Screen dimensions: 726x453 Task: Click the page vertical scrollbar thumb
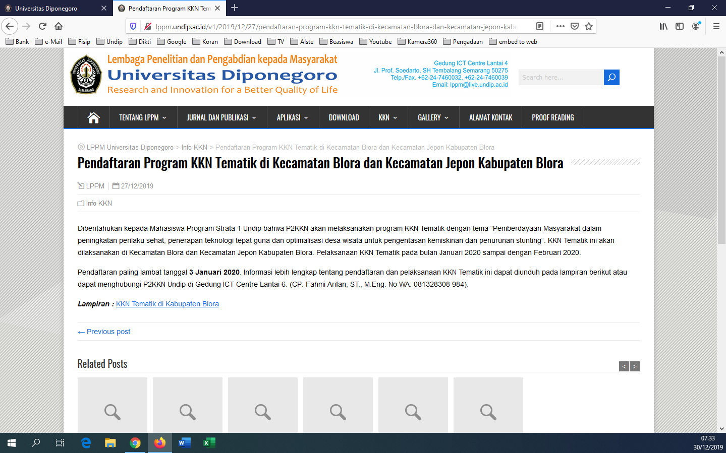721,151
